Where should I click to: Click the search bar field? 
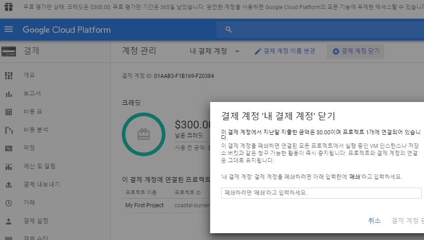320,30
